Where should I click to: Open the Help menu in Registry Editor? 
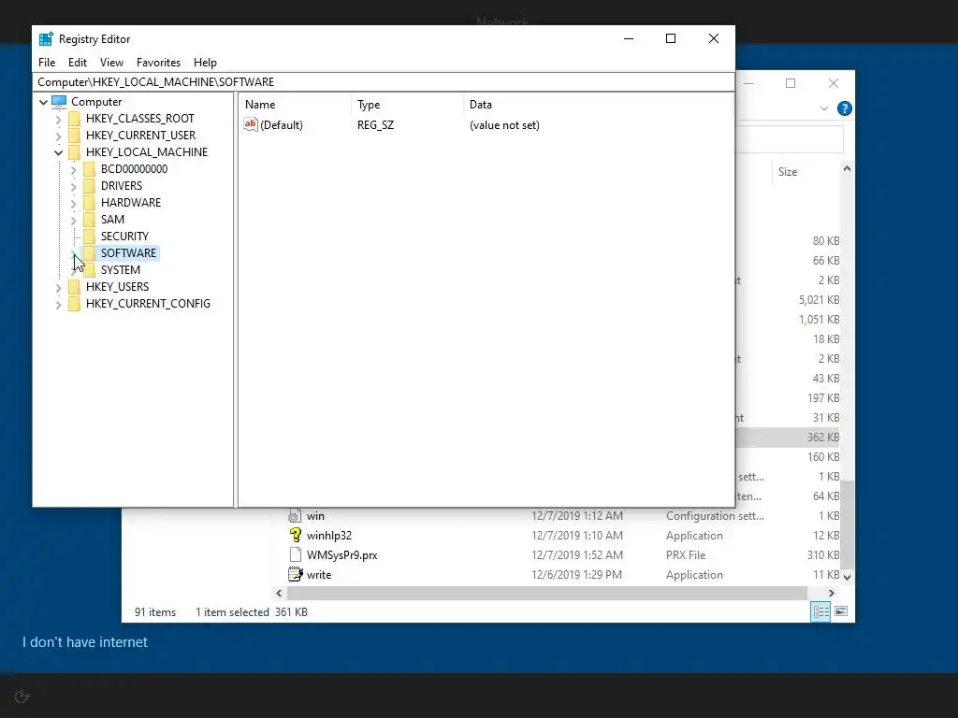click(205, 63)
